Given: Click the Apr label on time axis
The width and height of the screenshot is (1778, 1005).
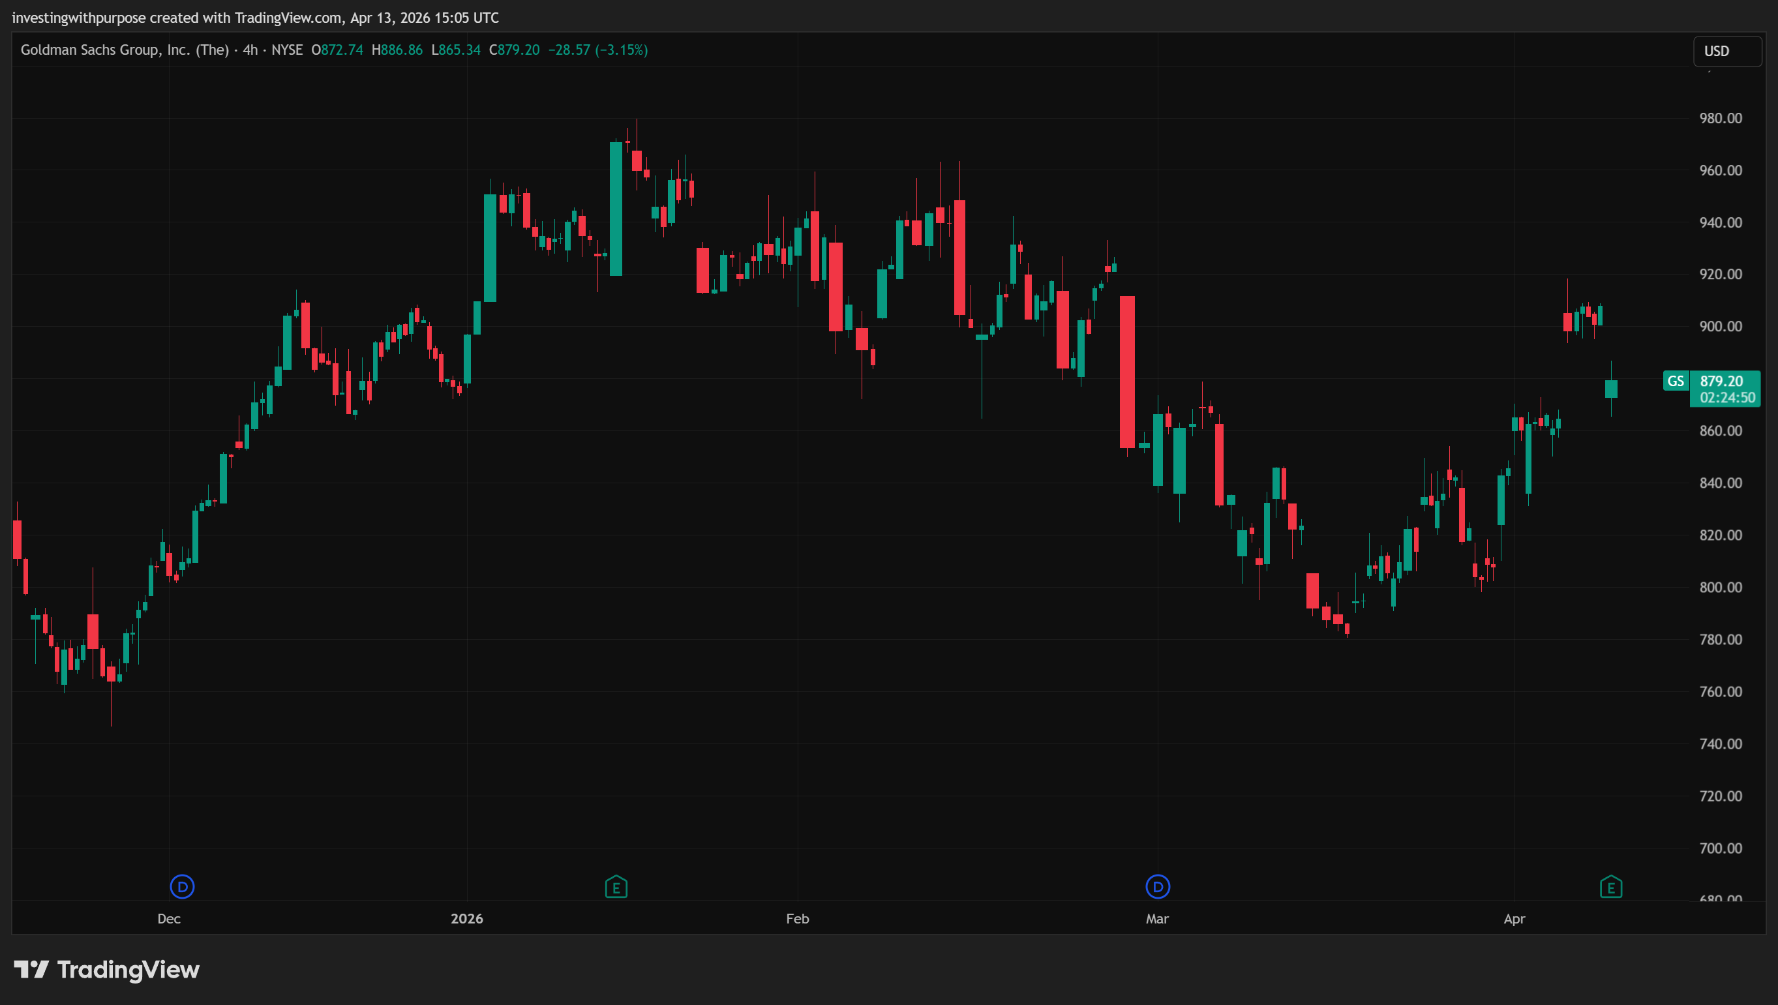Looking at the screenshot, I should pos(1514,918).
